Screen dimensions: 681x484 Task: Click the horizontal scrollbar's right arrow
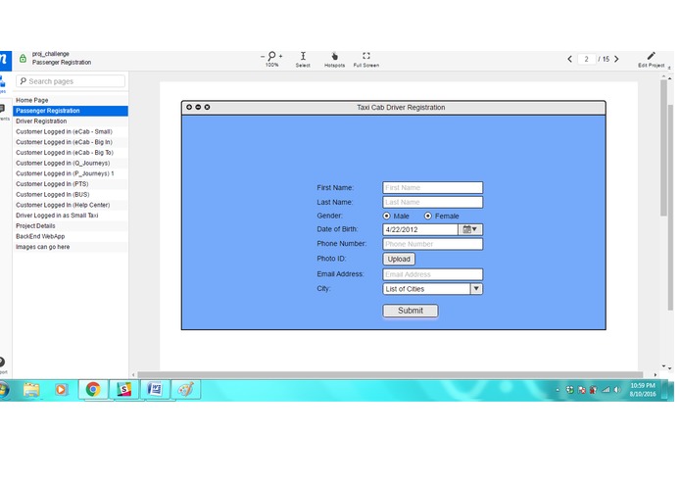pos(656,374)
